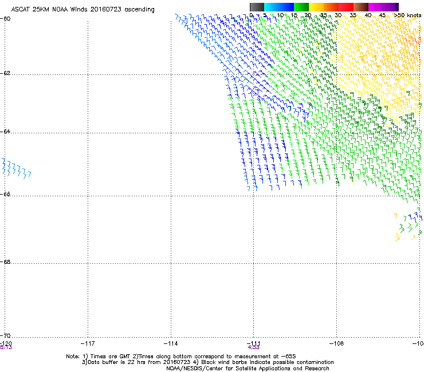Click the green segment of the color bar

click(301, 7)
